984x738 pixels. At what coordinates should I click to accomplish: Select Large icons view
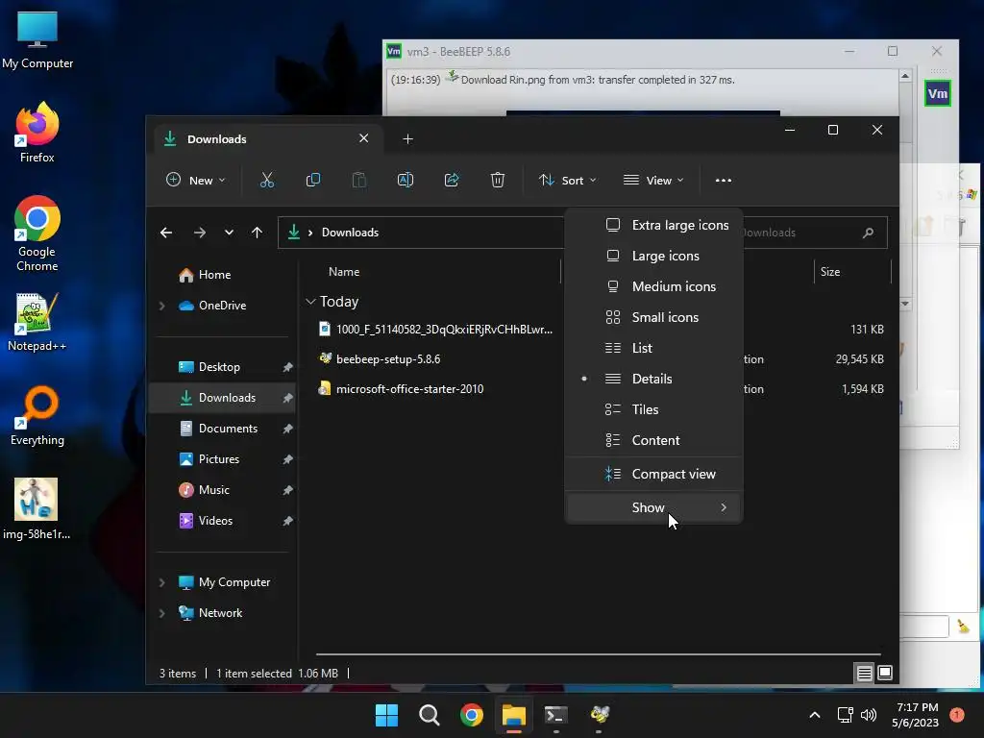pyautogui.click(x=654, y=256)
